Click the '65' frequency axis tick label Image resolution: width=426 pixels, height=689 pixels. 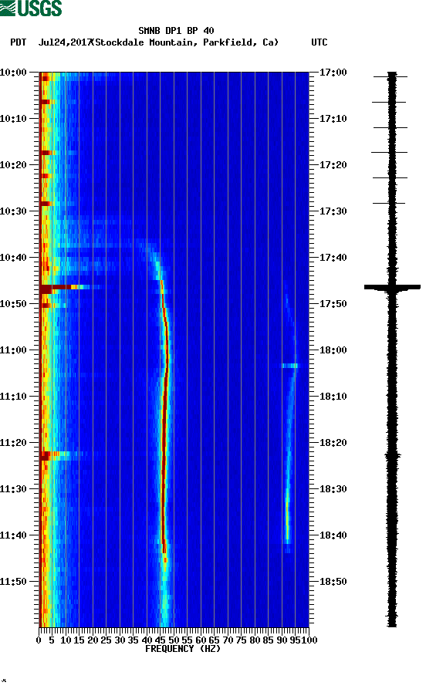[x=214, y=640]
